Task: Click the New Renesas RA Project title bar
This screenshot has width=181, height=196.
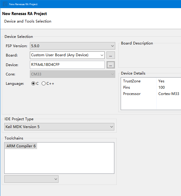Action: point(91,4)
